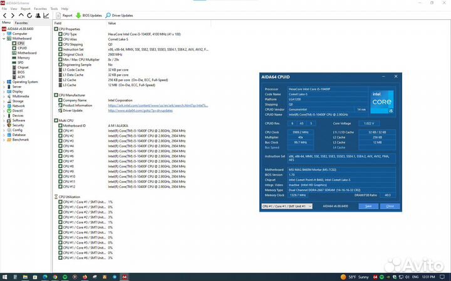This screenshot has width=451, height=281.
Task: Expand the Benchmark tree node
Action: (x=4, y=140)
